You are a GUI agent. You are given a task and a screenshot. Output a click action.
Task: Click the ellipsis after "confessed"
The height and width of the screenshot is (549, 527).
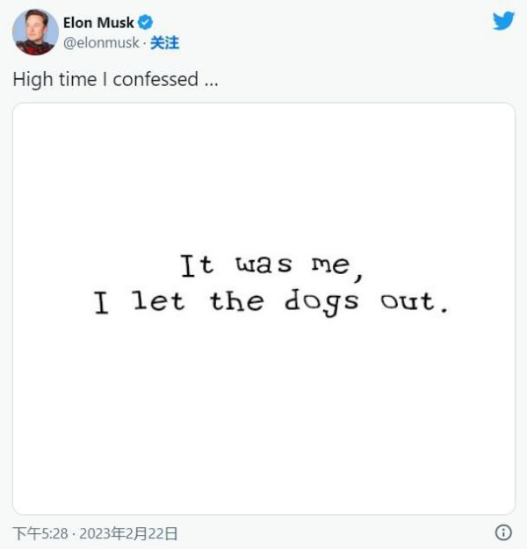(210, 81)
